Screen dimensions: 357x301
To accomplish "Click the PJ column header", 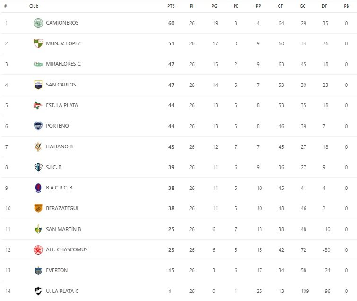I will 192,6.
